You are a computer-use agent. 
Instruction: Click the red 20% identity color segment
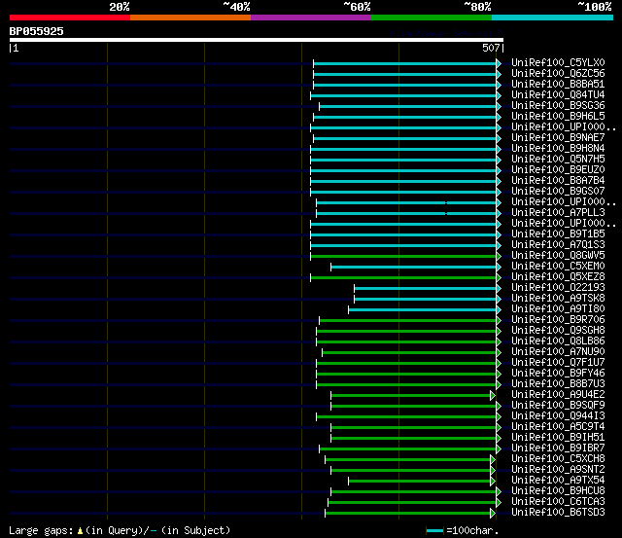pos(70,18)
